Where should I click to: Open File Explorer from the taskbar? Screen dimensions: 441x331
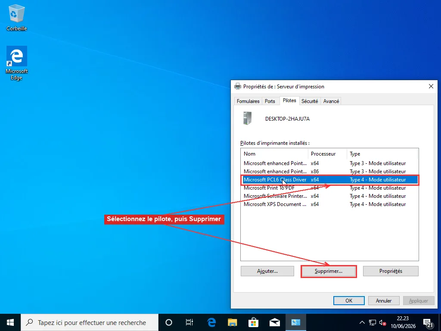click(232, 322)
